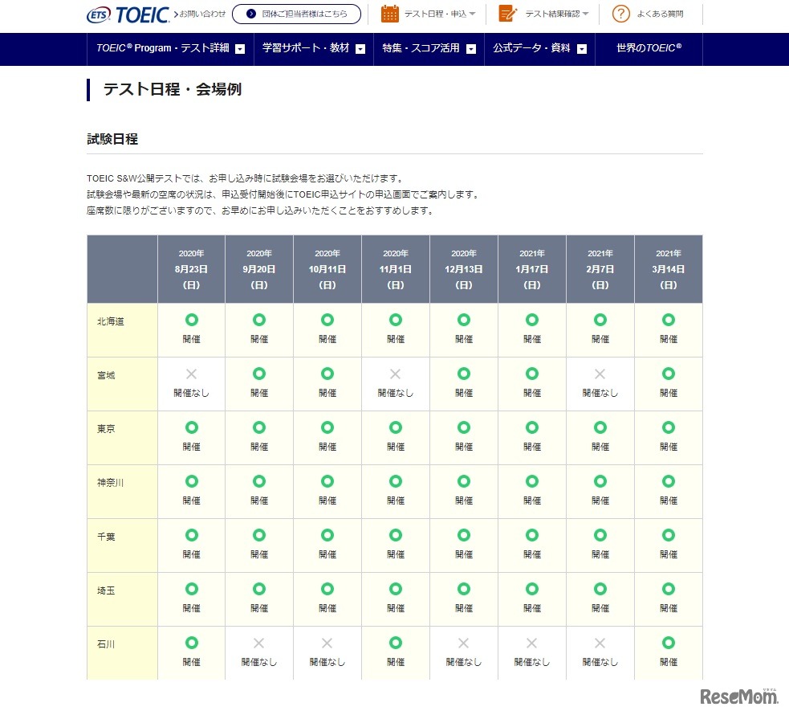Click the 開催なし cross for 宮城 on 2月7日
789x715 pixels.
coord(600,374)
